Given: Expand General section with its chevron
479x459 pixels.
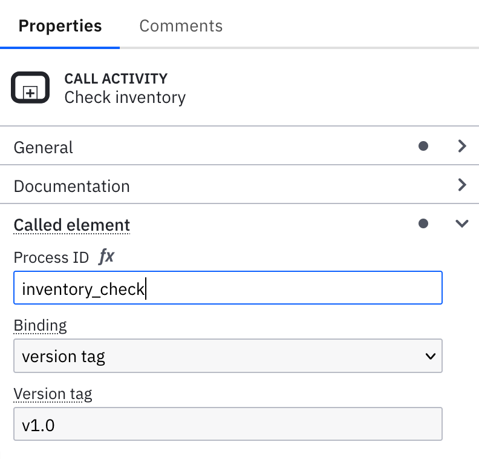Looking at the screenshot, I should click(462, 146).
